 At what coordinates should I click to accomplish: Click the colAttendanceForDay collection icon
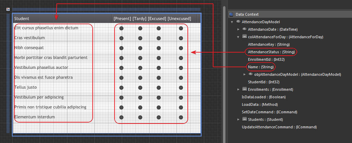tap(245, 37)
